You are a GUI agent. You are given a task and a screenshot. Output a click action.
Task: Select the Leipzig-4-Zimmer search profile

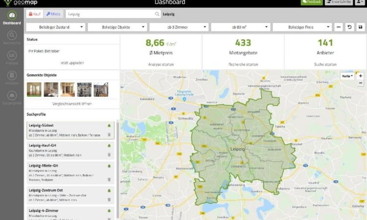(70, 213)
